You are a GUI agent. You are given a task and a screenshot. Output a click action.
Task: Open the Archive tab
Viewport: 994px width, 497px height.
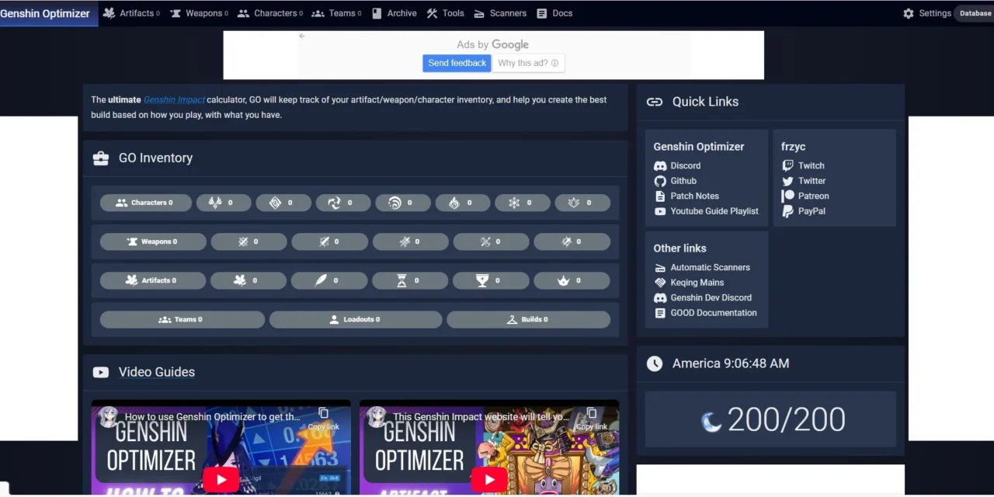click(394, 13)
